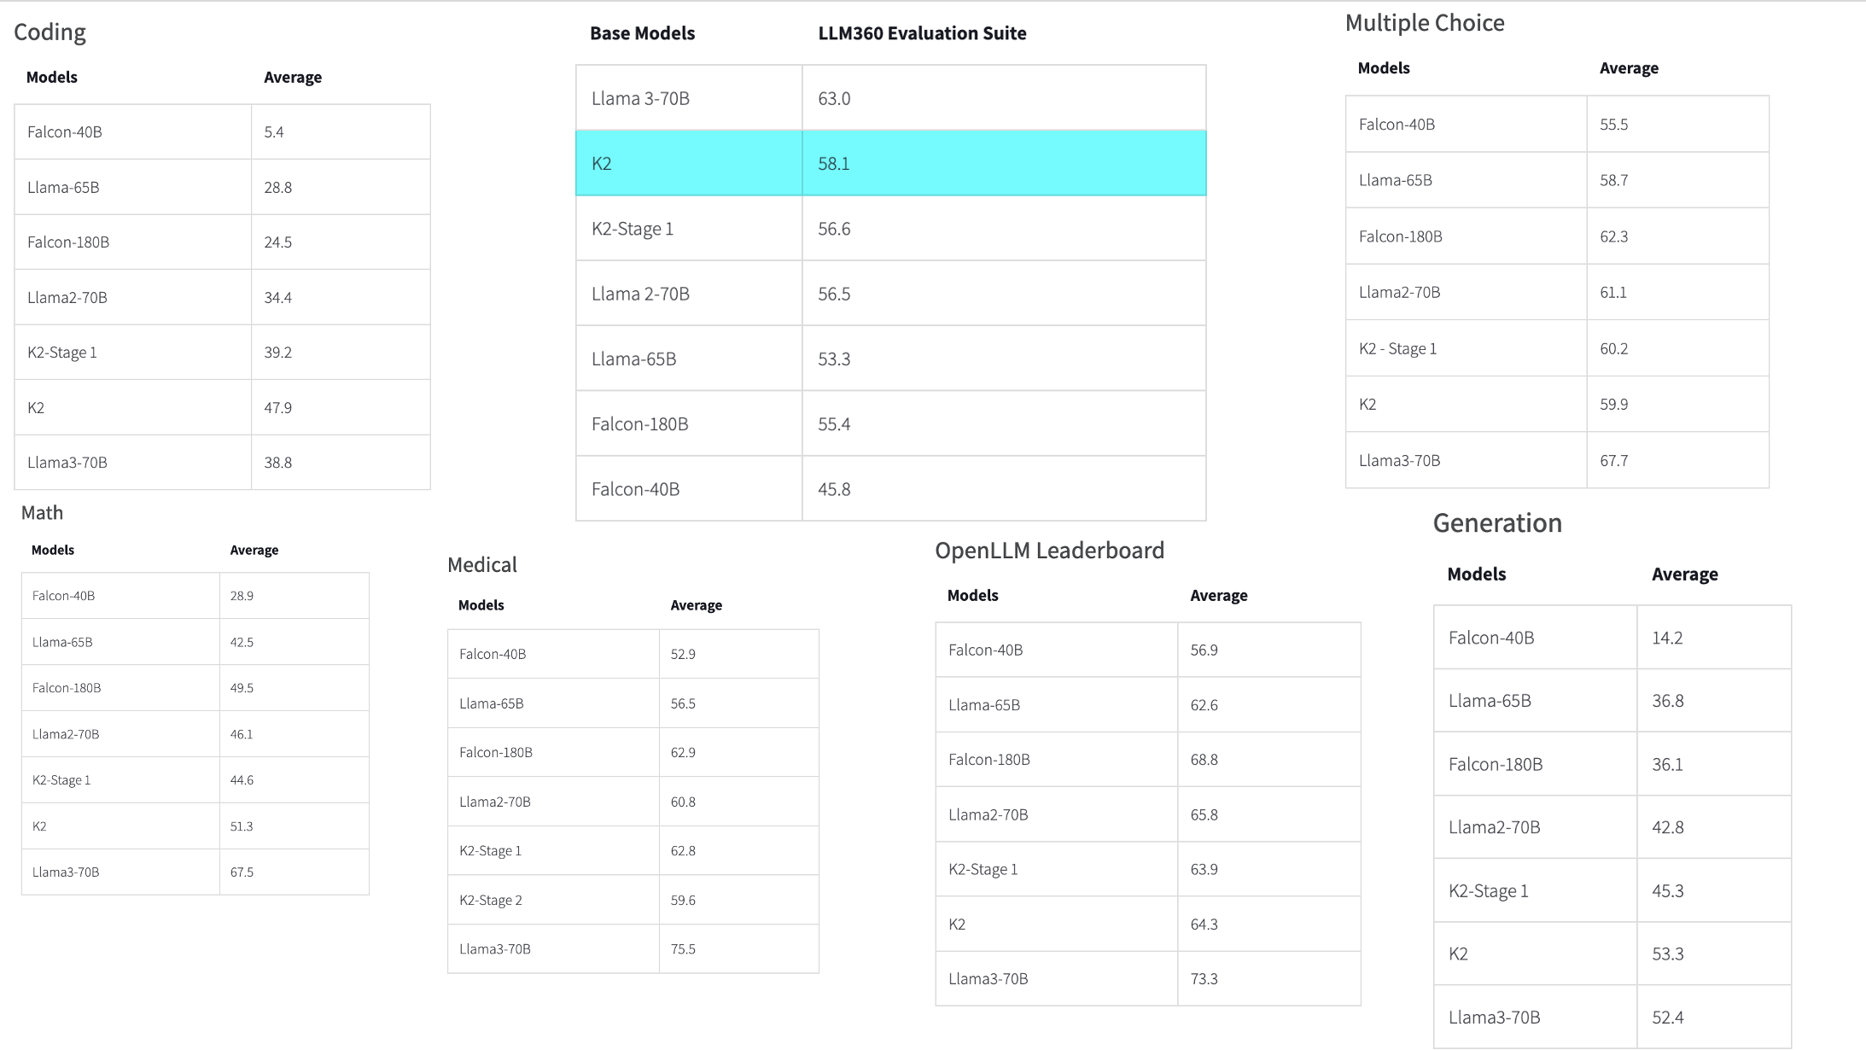Click the OpenLLM Leaderboard heading
The height and width of the screenshot is (1050, 1866).
pyautogui.click(x=1050, y=551)
